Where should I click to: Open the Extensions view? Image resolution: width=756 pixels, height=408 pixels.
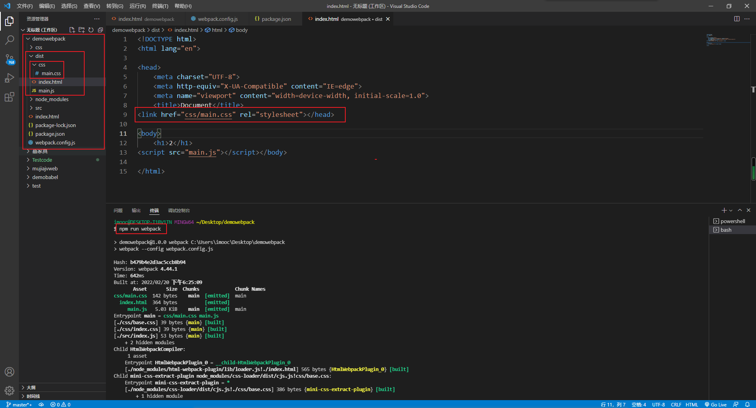coord(9,97)
